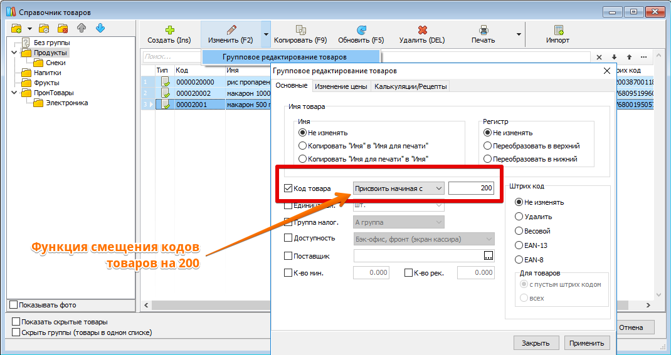The image size is (671, 355).
Task: Click add new group folder icon
Action: click(x=17, y=29)
